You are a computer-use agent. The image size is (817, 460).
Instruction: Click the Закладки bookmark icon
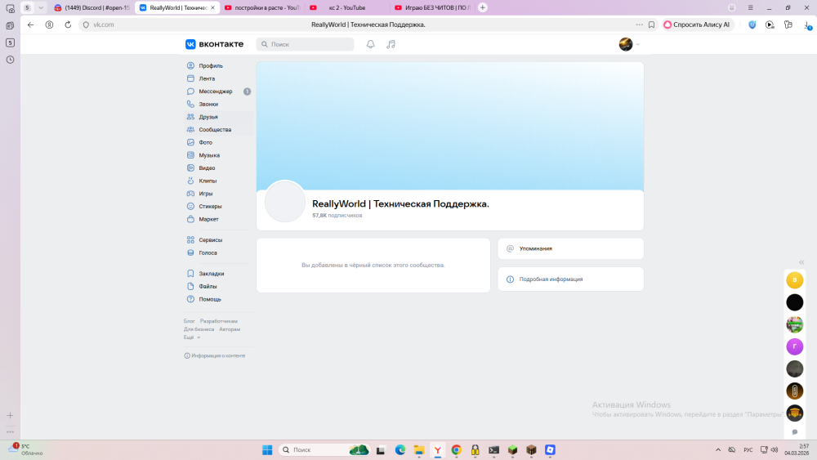click(190, 274)
